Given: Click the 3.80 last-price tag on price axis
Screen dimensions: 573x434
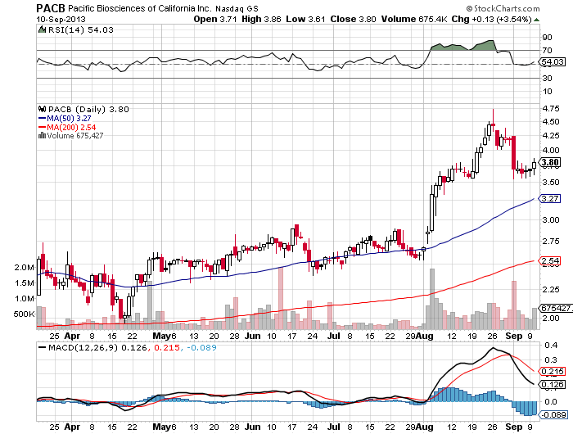Looking at the screenshot, I should click(x=549, y=162).
